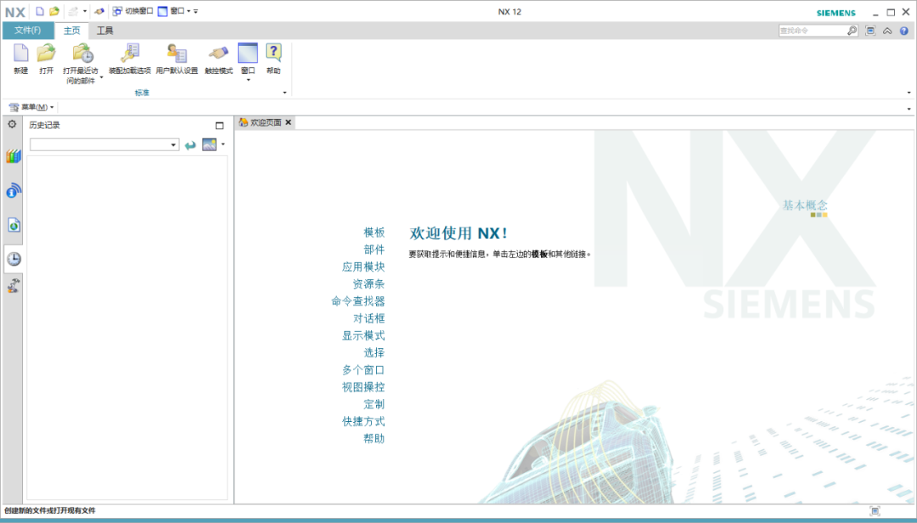Click the 资源条 link
The width and height of the screenshot is (917, 523).
pyautogui.click(x=369, y=284)
